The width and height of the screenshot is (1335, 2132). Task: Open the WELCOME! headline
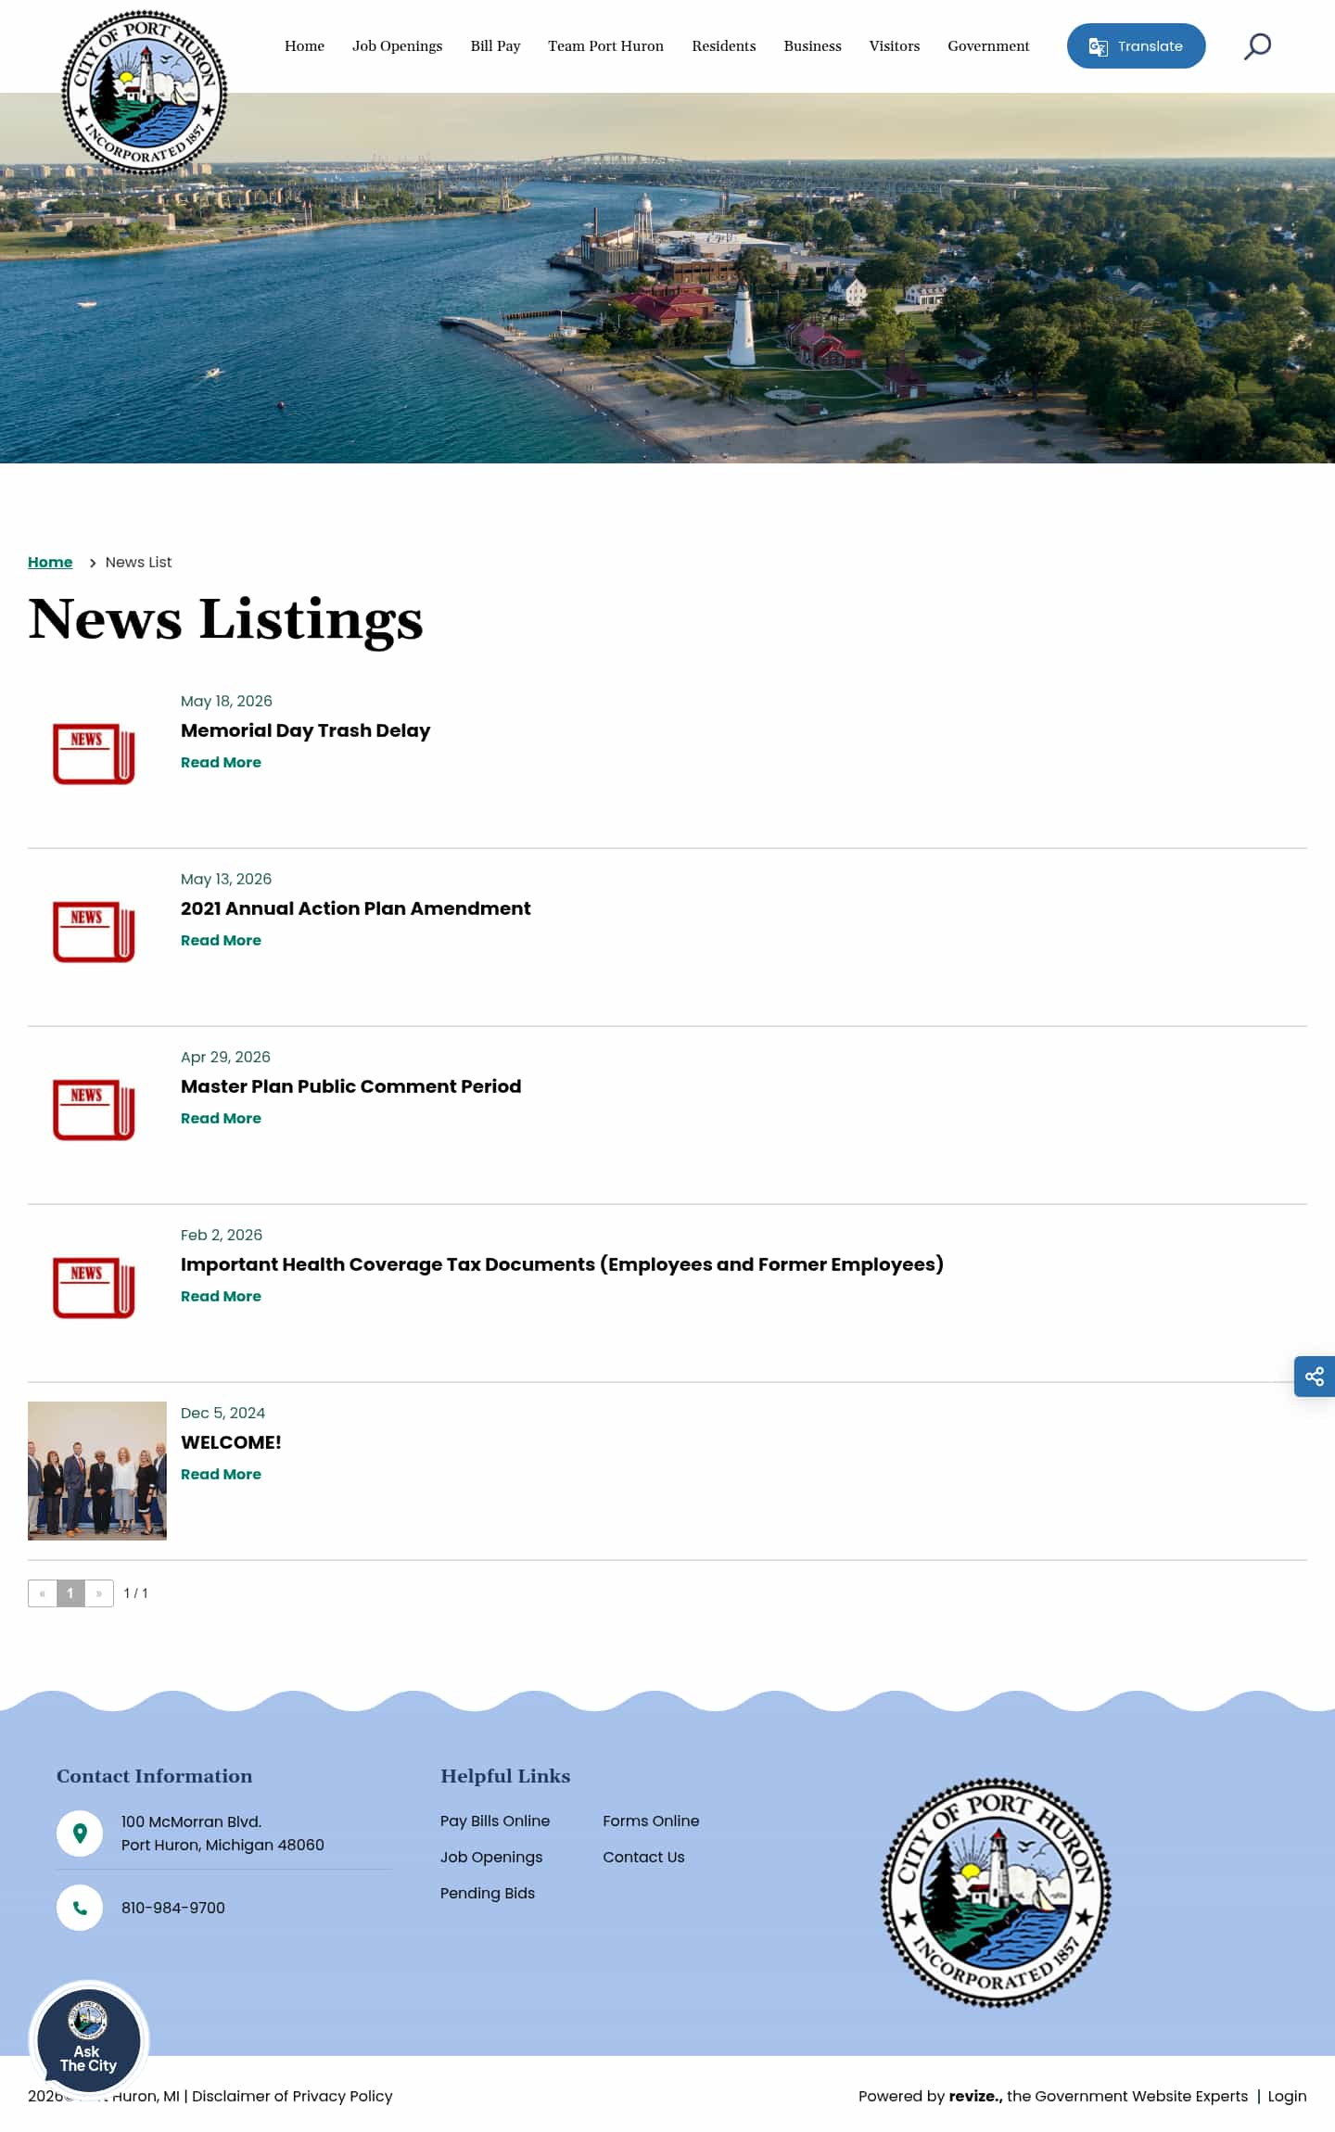point(231,1442)
